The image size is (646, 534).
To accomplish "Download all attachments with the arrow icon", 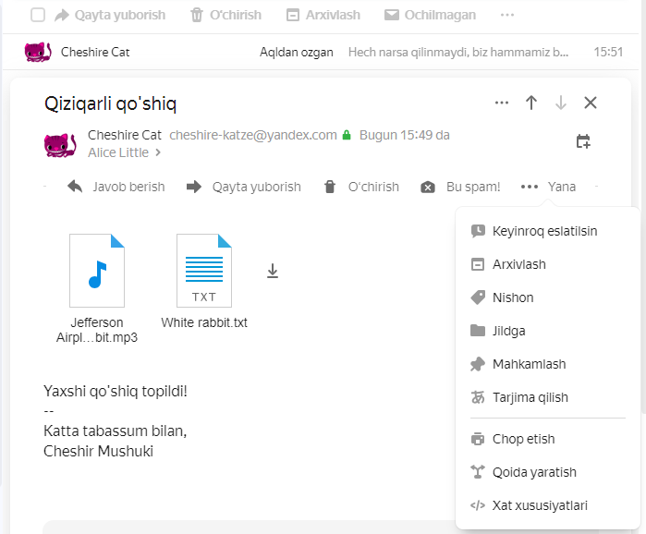I will click(273, 272).
